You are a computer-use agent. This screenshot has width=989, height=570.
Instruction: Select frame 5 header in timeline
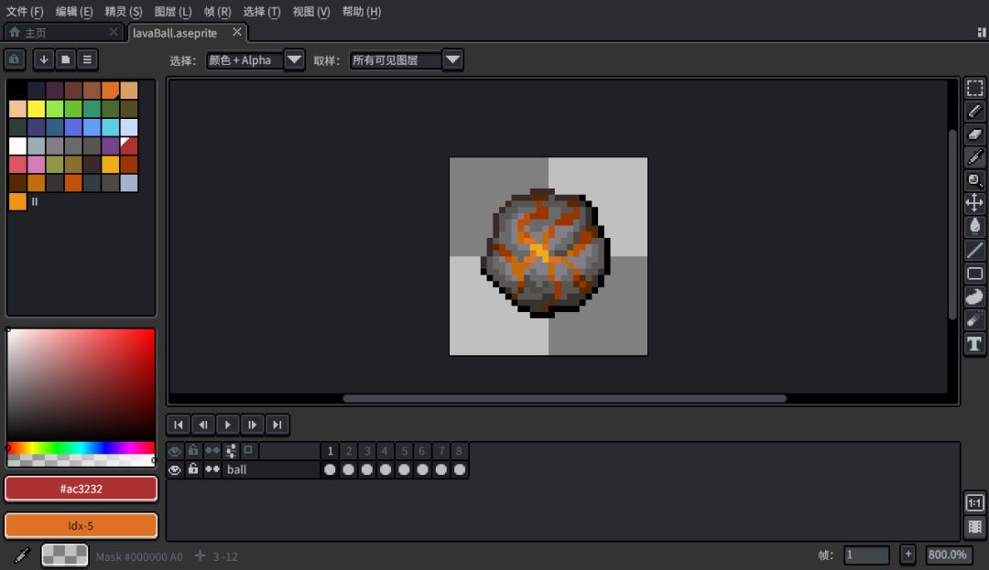click(x=404, y=451)
